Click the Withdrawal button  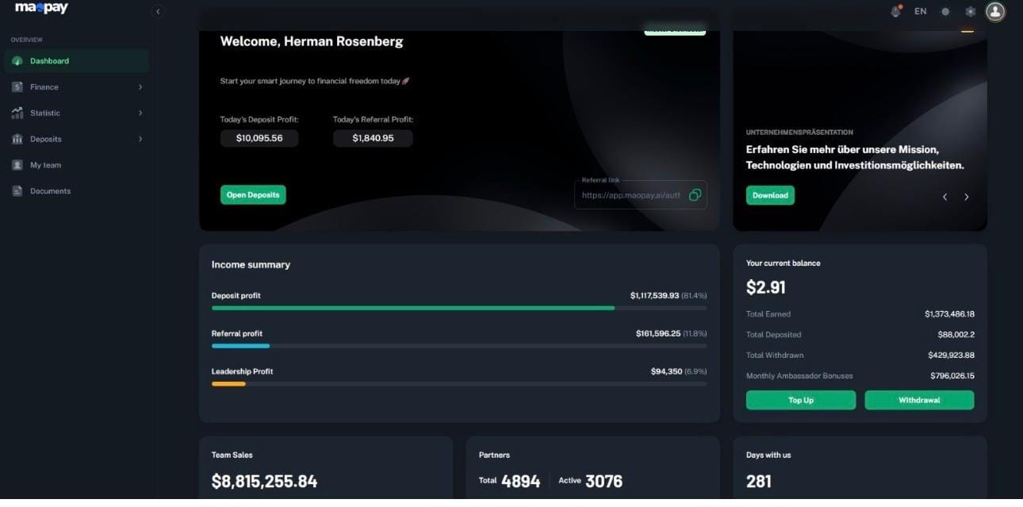919,400
